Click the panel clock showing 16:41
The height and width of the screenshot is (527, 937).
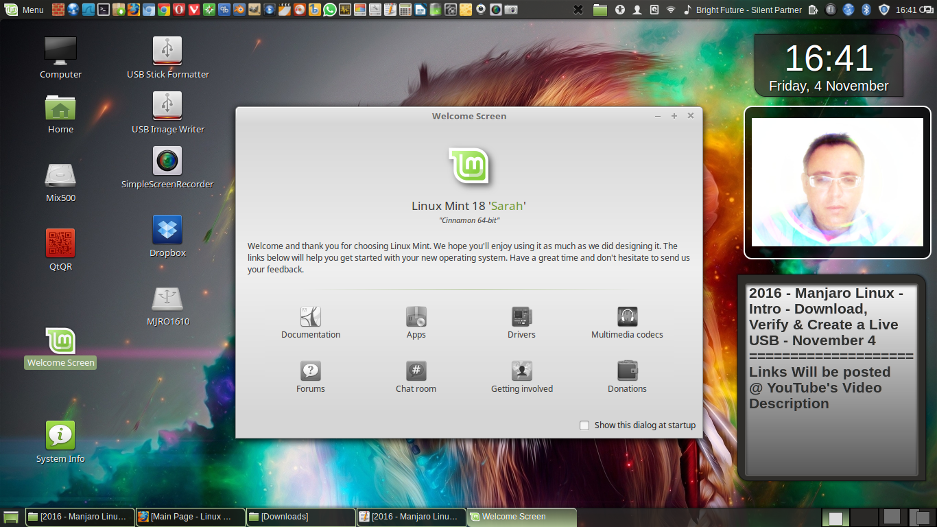(906, 10)
